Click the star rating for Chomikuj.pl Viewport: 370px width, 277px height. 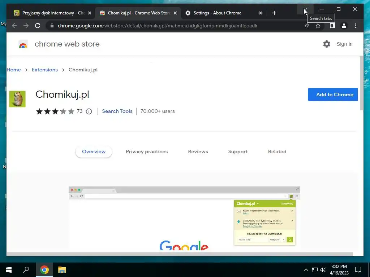pyautogui.click(x=55, y=111)
